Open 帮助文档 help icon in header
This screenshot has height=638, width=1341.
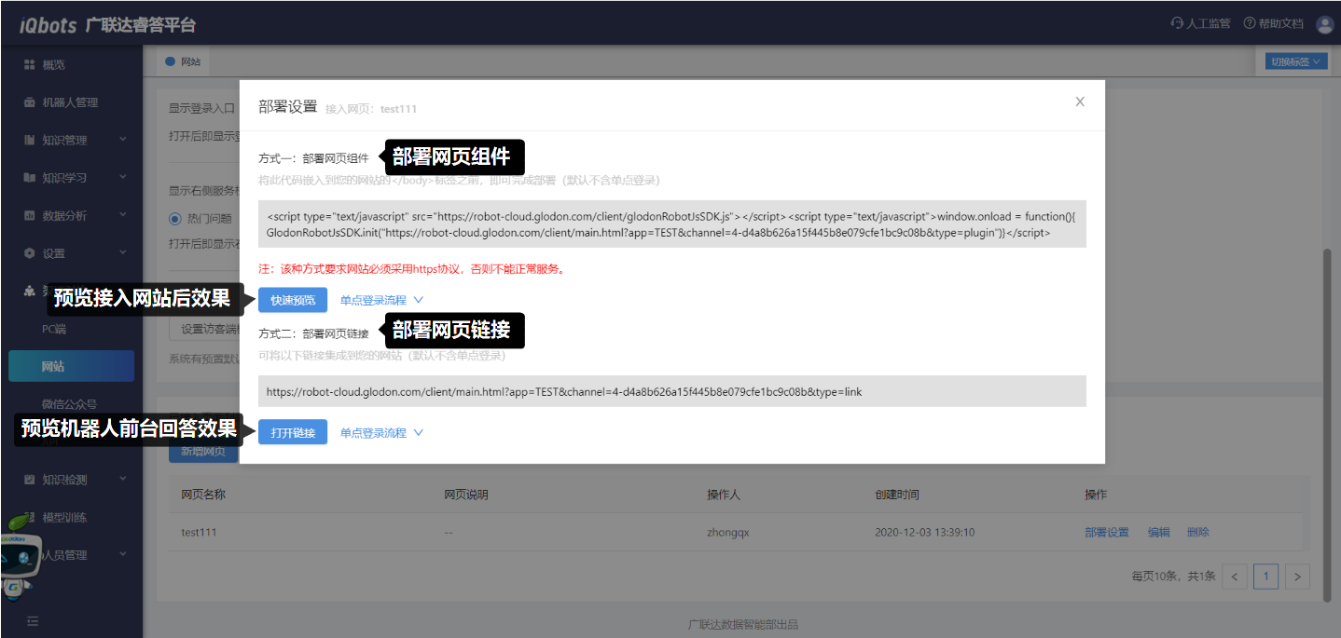(x=1249, y=23)
